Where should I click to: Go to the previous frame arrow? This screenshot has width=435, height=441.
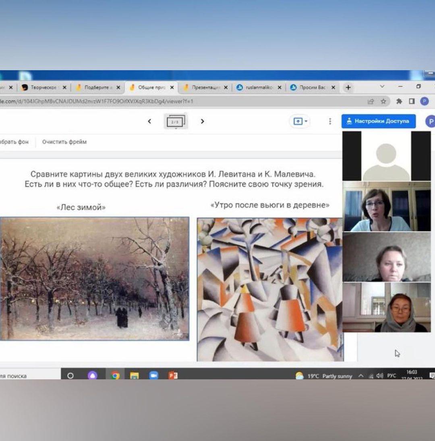[149, 121]
